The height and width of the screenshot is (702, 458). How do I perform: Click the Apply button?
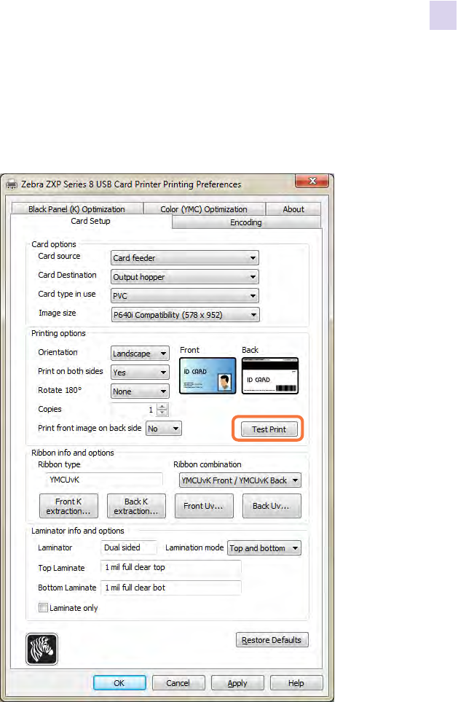[x=237, y=683]
